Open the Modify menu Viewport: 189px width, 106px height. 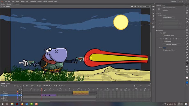tap(22, 1)
